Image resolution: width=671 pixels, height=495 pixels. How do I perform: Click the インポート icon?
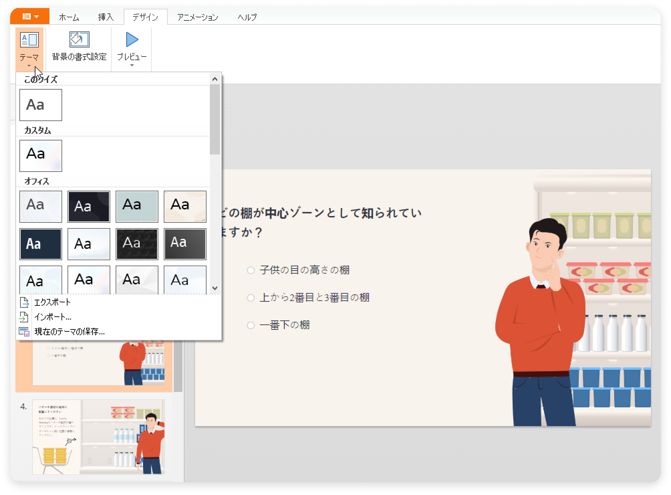(24, 317)
